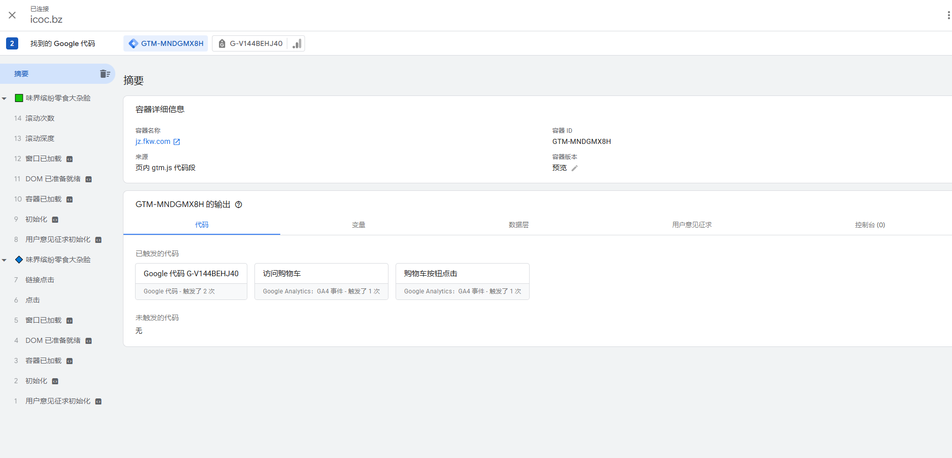Click the API icon beside event 8 用户意见征求初始化
952x458 pixels.
pyautogui.click(x=99, y=240)
